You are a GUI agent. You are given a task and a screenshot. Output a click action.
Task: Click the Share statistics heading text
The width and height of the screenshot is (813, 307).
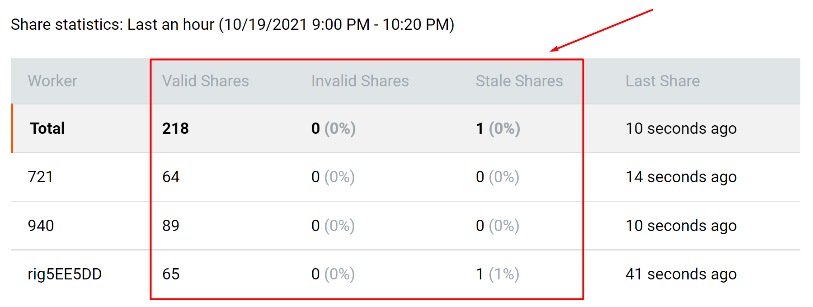pyautogui.click(x=232, y=24)
